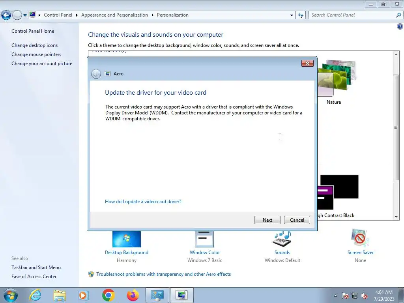
Task: Show hidden tray icons arrow
Action: (335, 296)
